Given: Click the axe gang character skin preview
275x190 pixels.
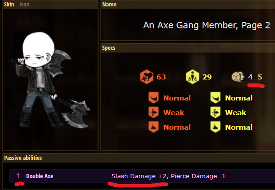Looking at the screenshot, I should point(50,79).
